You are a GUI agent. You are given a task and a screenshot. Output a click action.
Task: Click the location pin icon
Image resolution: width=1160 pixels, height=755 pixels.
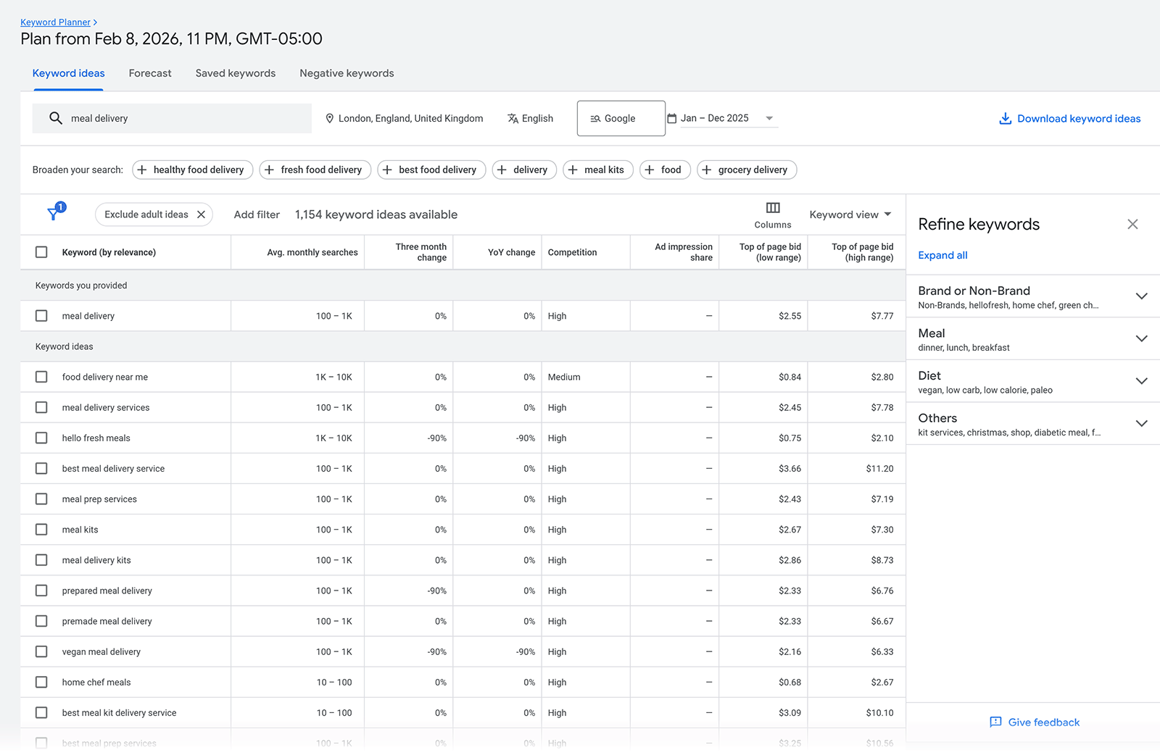coord(330,118)
